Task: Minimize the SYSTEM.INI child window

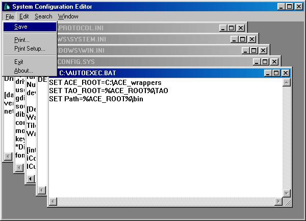Action: tap(234, 39)
